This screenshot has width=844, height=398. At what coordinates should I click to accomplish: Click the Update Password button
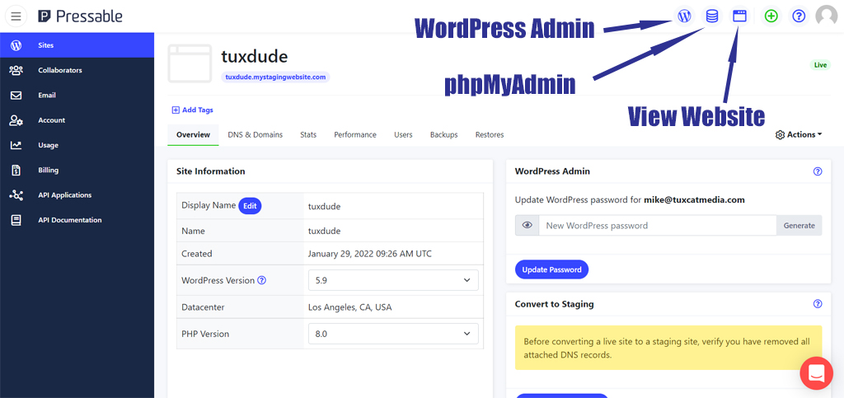point(551,269)
